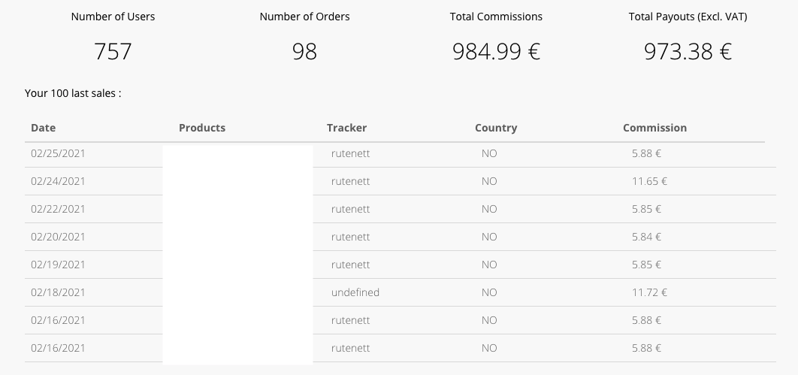Click the 02/18/2021 date cell
798x375 pixels.
(x=58, y=292)
